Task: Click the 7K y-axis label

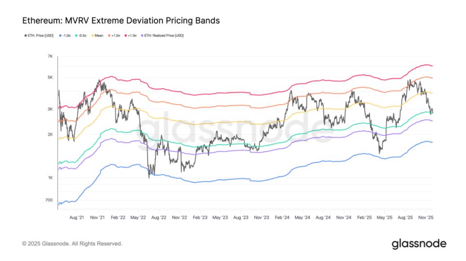Action: (x=50, y=56)
